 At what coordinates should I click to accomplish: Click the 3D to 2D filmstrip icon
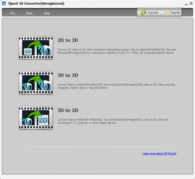tap(36, 118)
